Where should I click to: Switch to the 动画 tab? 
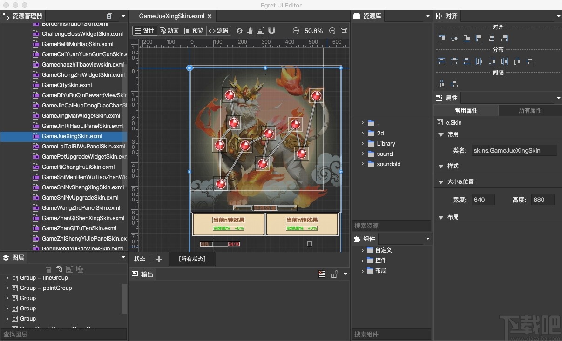[169, 31]
